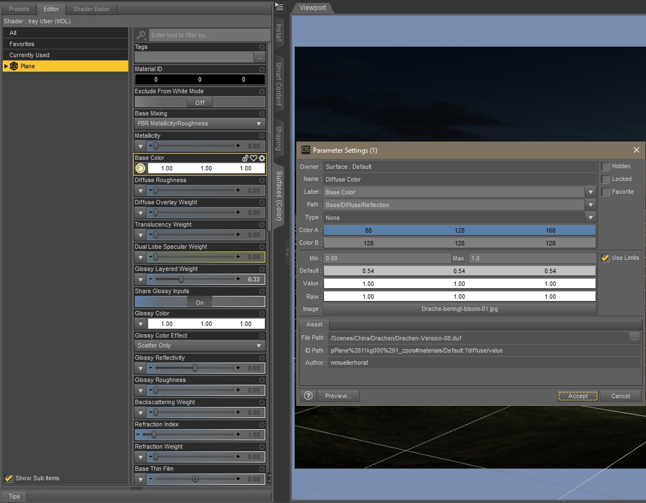Open the Tags ellipsis browse button
The height and width of the screenshot is (503, 646).
coord(260,58)
